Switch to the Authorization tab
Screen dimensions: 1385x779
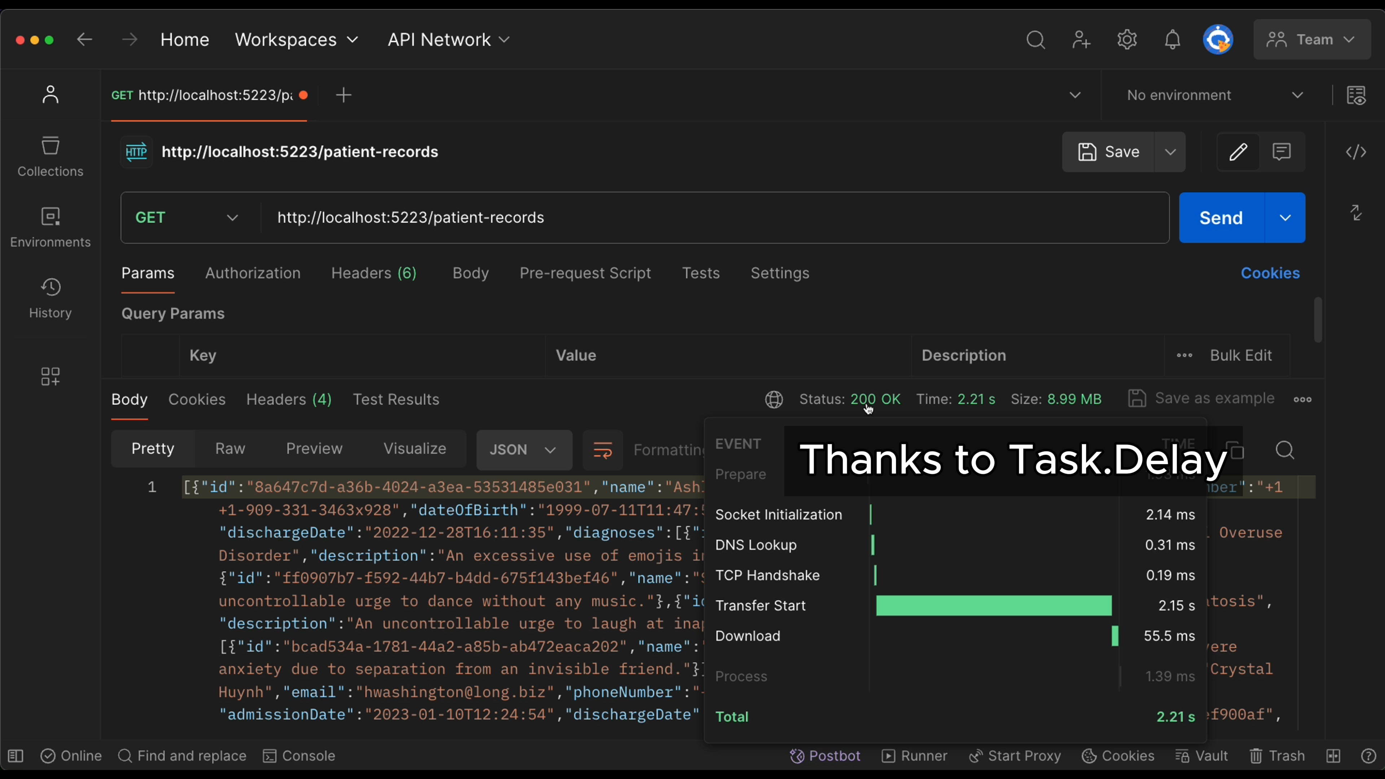point(253,273)
